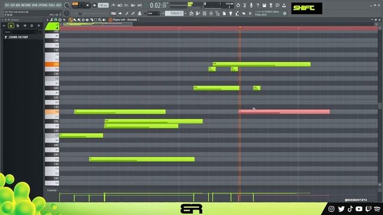Viewport: 383px width, 215px height.
Task: Toggle the link multi-link to controllers icon
Action: (x=133, y=13)
